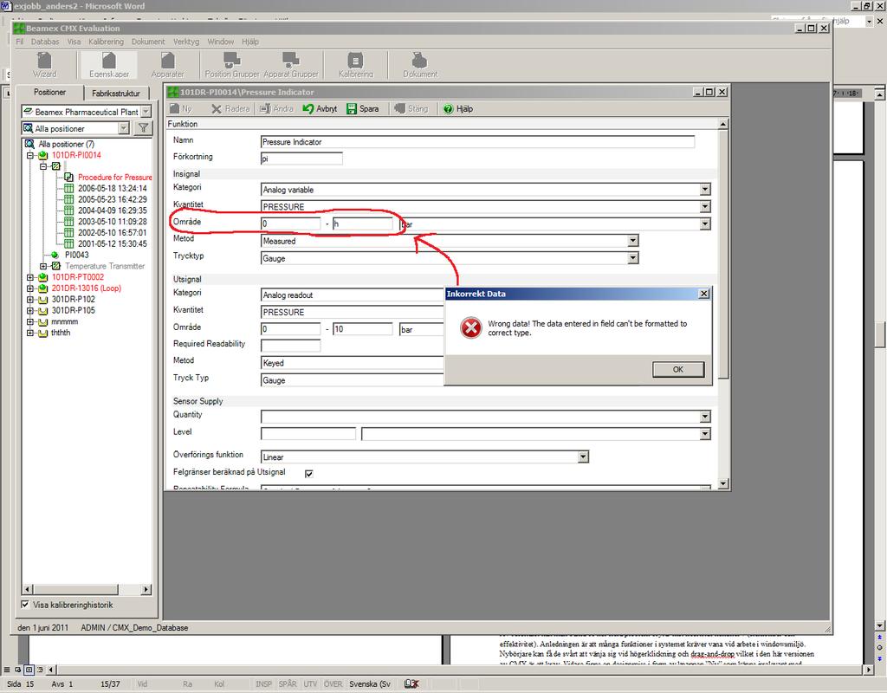Select calibration 2006-05-18 13:24:14
The image size is (887, 693).
112,188
